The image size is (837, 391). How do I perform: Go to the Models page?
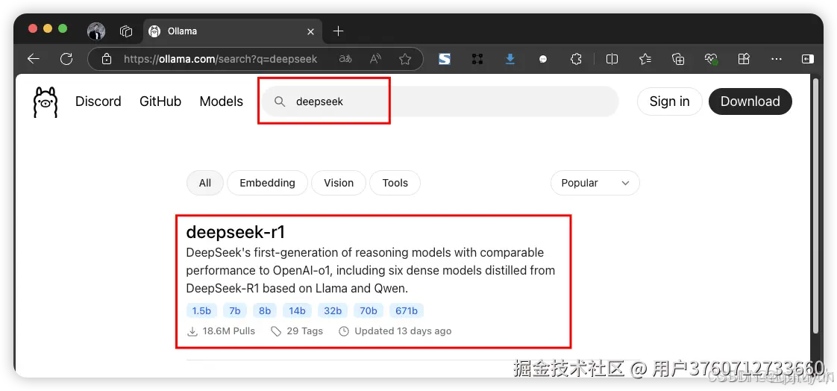point(222,101)
